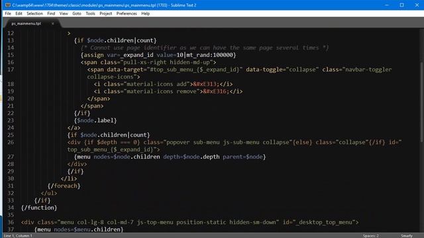This screenshot has width=424, height=238.
Task: Click '</ul>' closing tag on line 32
Action: tap(49, 193)
